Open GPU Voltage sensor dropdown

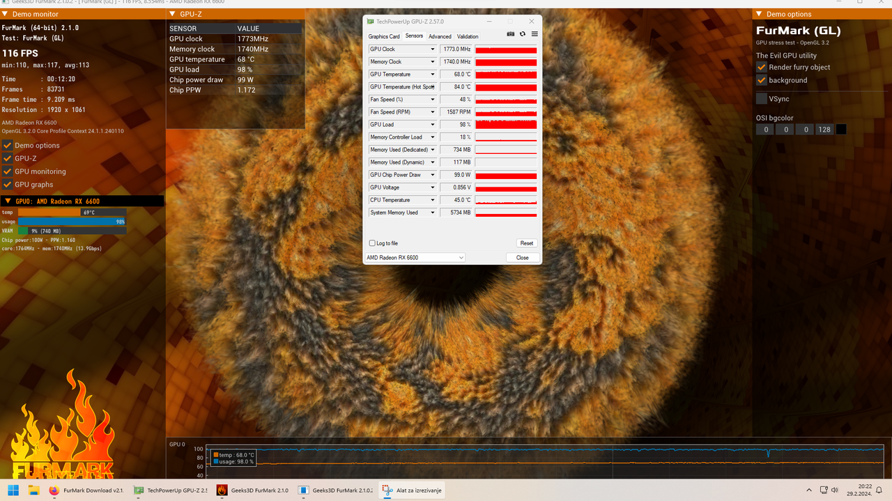click(x=433, y=187)
